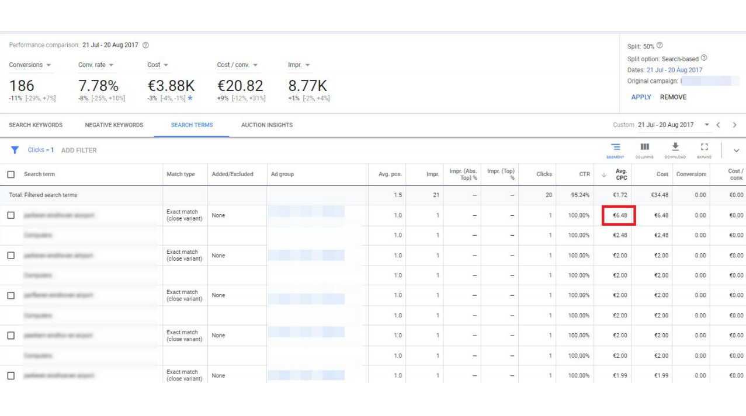Click the 7.78% conv. rate value
This screenshot has width=746, height=416.
coord(98,86)
